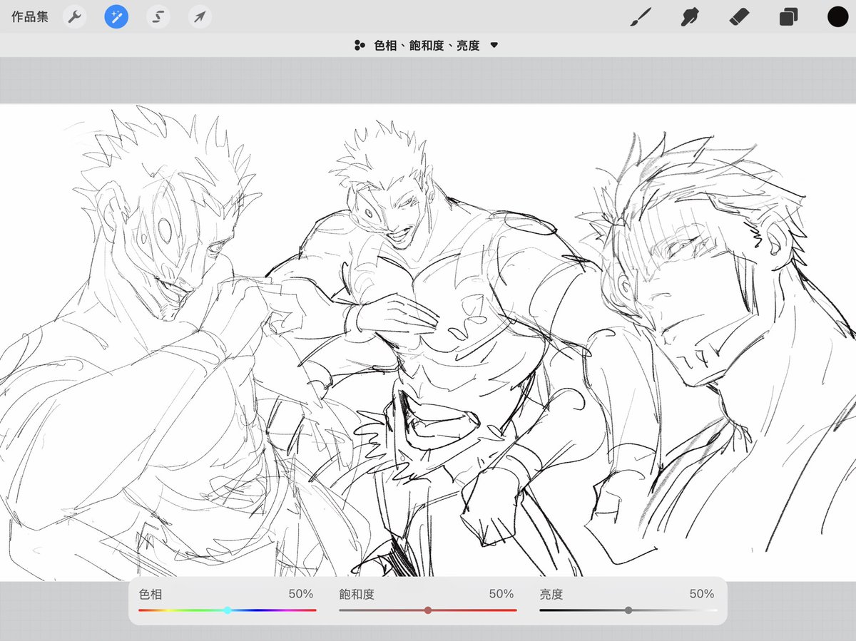This screenshot has width=856, height=641.
Task: Click the 50% value above hue slider
Action: 301,594
